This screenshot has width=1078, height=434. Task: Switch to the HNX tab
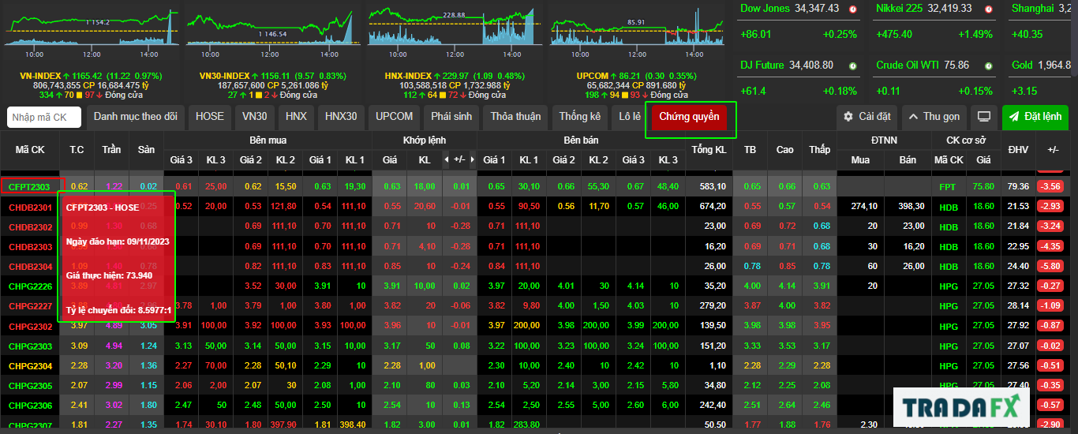tap(296, 117)
